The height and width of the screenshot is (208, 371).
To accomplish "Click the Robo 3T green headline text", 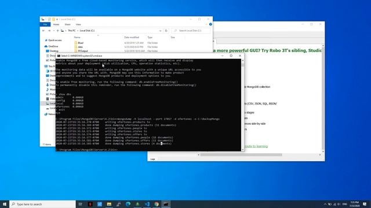I will (x=267, y=50).
